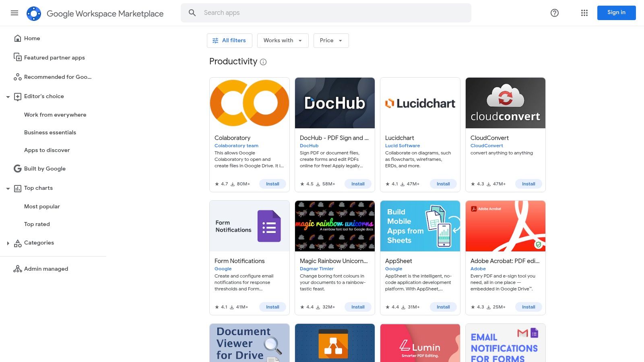This screenshot has width=644, height=362.
Task: Select the Home sidebar icon
Action: 18,38
